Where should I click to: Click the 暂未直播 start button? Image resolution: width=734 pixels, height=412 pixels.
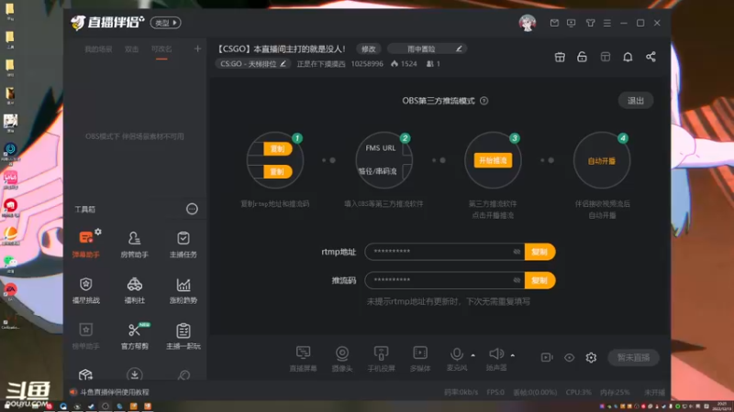(633, 357)
